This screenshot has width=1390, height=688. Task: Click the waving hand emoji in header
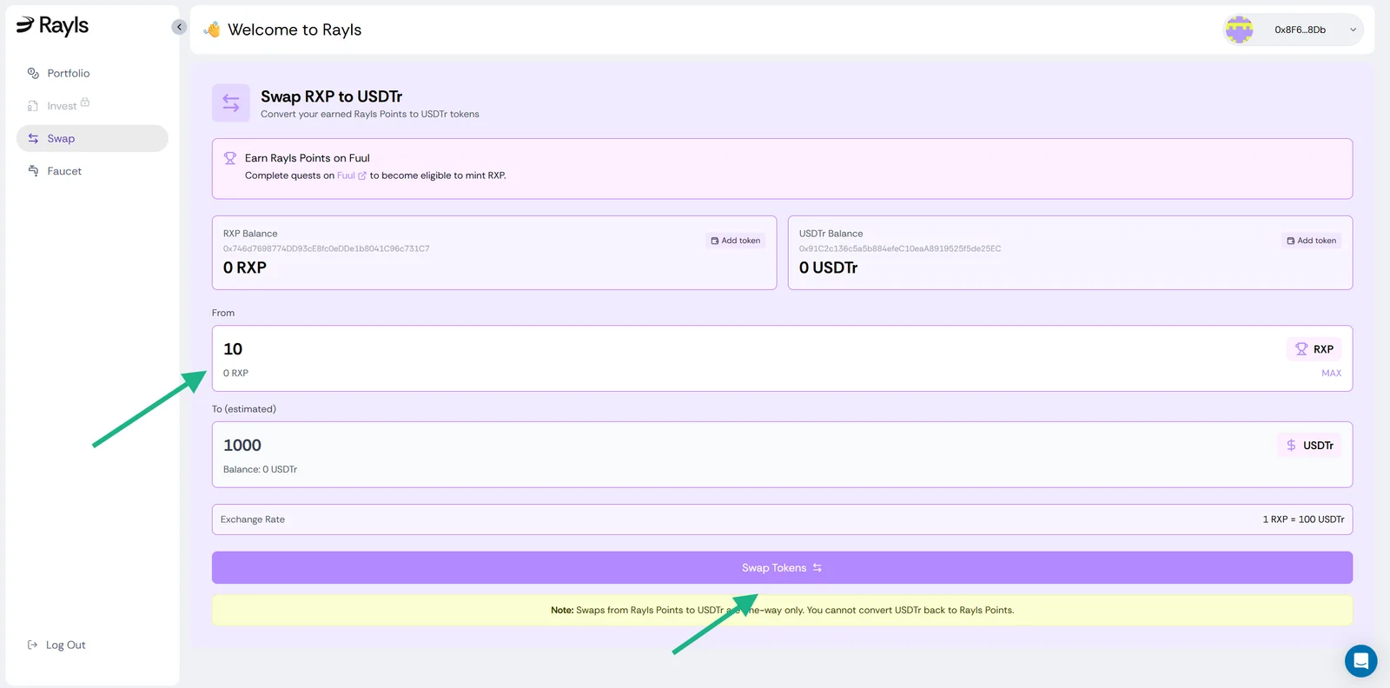click(x=212, y=30)
